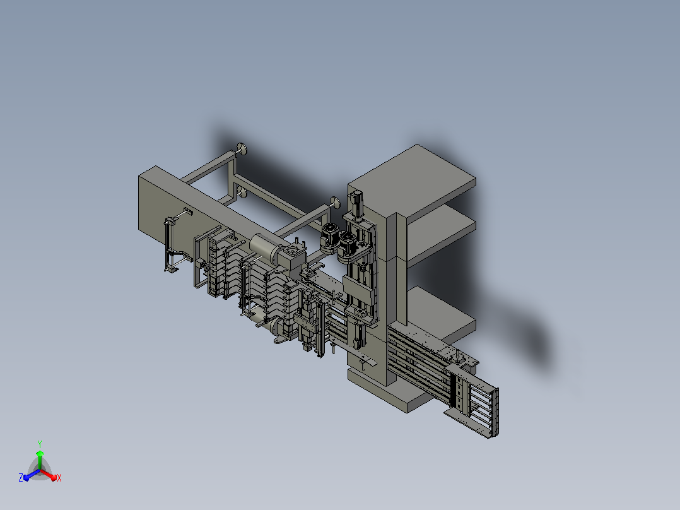This screenshot has height=510, width=680.
Task: Click the green Y axis label
Action: coord(40,444)
